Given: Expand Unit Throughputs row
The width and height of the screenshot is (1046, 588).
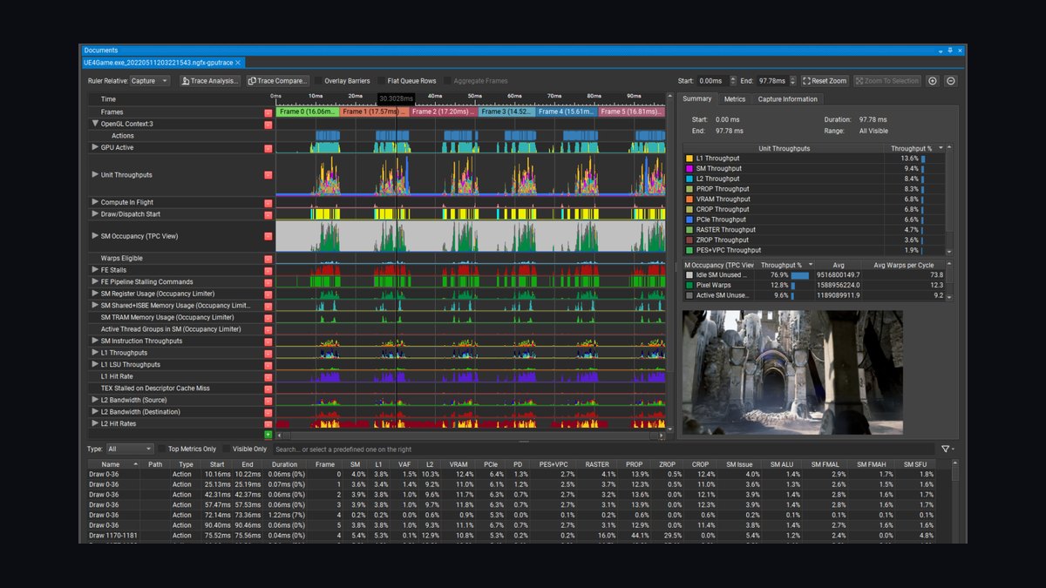Looking at the screenshot, I should click(x=95, y=175).
